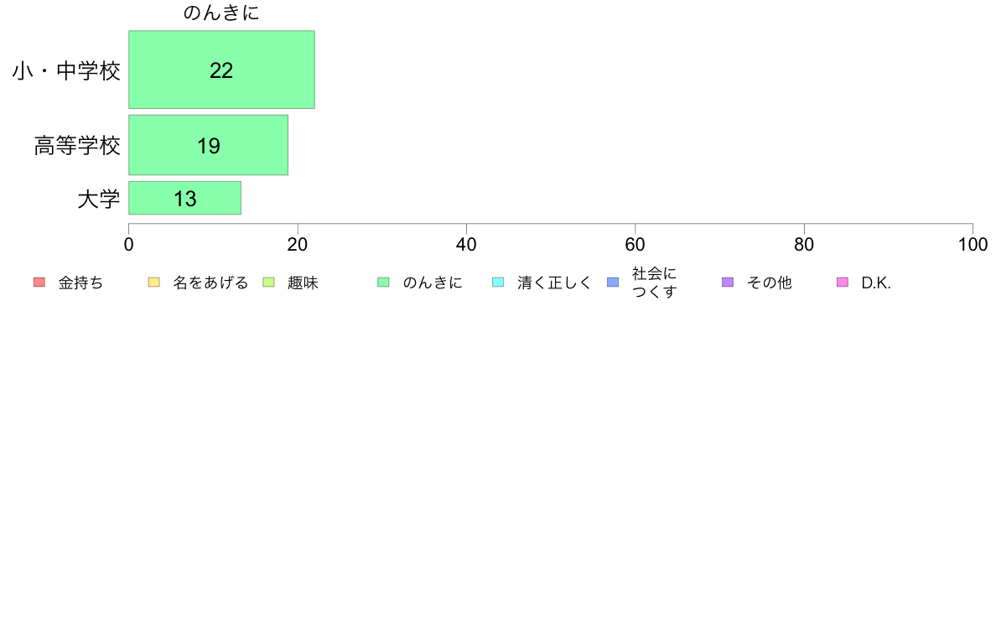This screenshot has width=996, height=617.
Task: Click the 40 tick label on axis
Action: (466, 245)
